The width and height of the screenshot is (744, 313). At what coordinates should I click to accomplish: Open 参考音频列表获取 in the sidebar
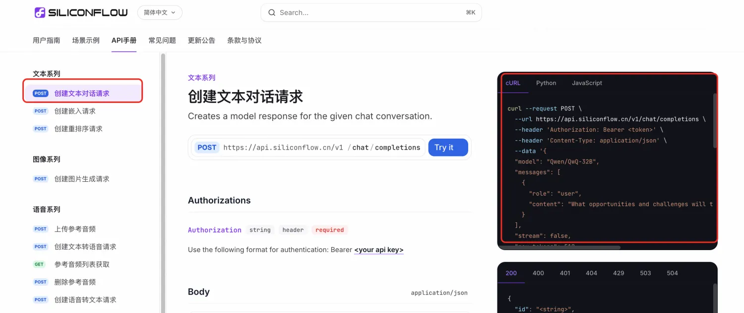(x=83, y=264)
